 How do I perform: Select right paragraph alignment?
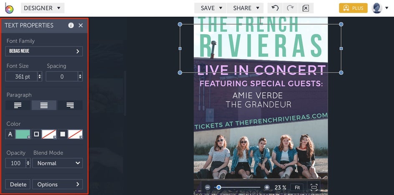coord(70,105)
